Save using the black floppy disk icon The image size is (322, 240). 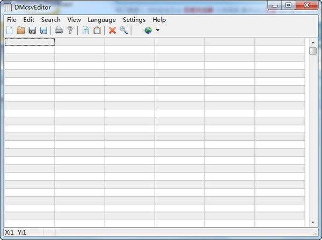32,31
